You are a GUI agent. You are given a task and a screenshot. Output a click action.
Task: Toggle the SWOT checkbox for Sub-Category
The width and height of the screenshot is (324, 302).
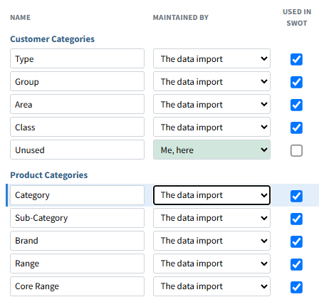296,219
